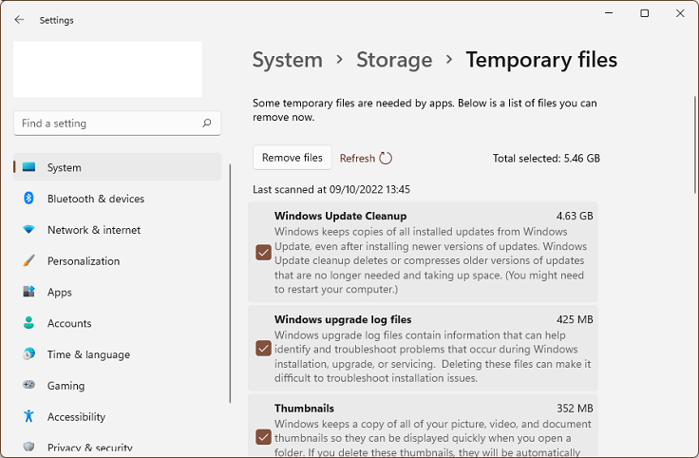Uncheck Windows upgrade log files checkbox
This screenshot has width=699, height=458.
[x=263, y=349]
